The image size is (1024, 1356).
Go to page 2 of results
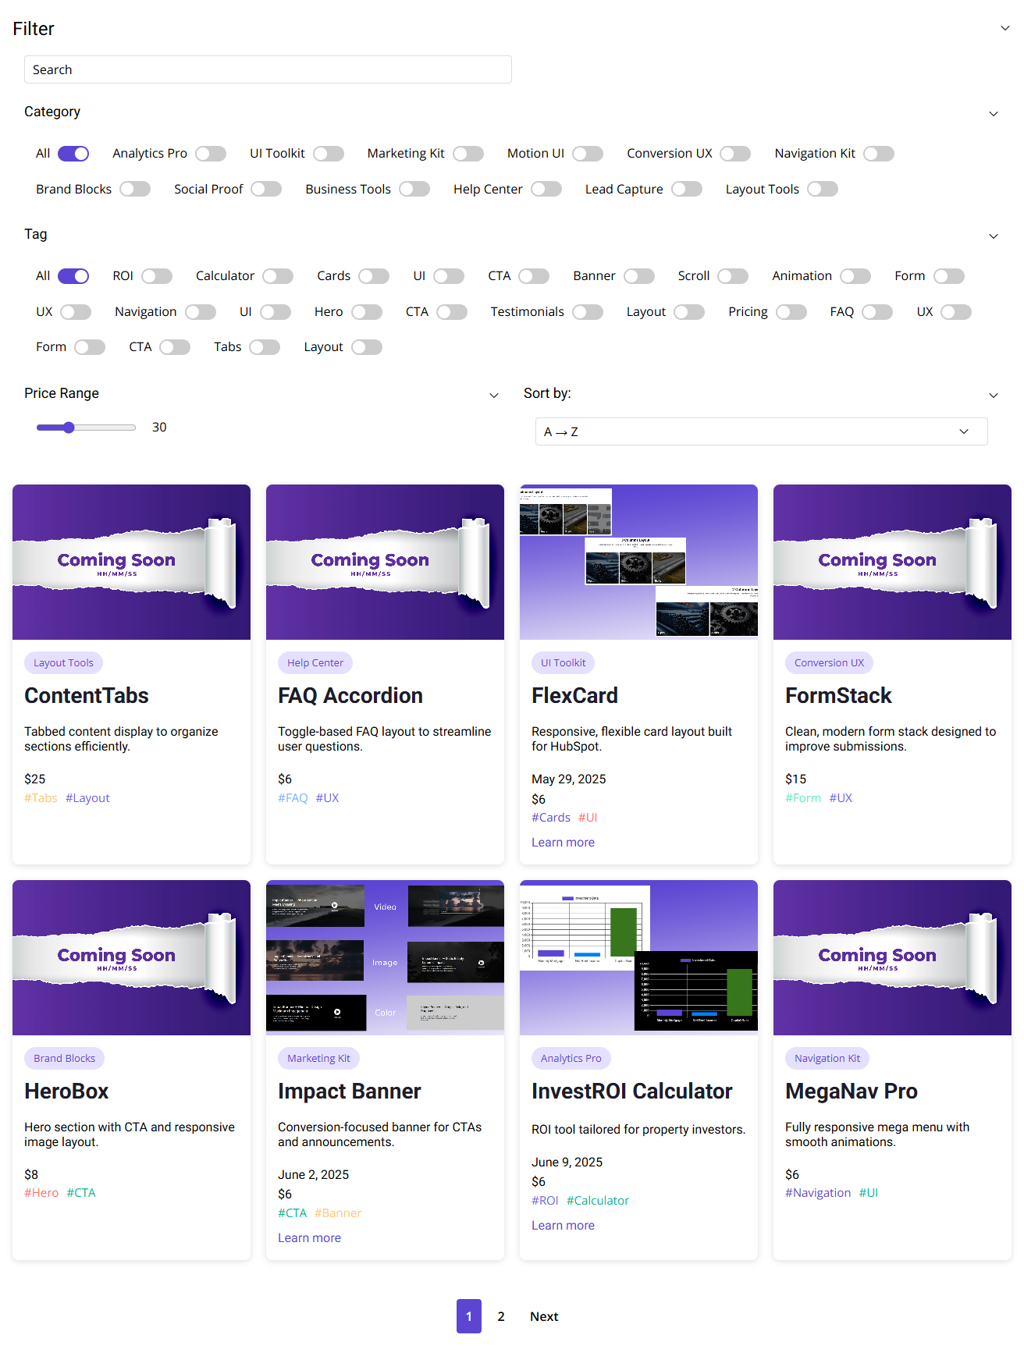click(501, 1316)
